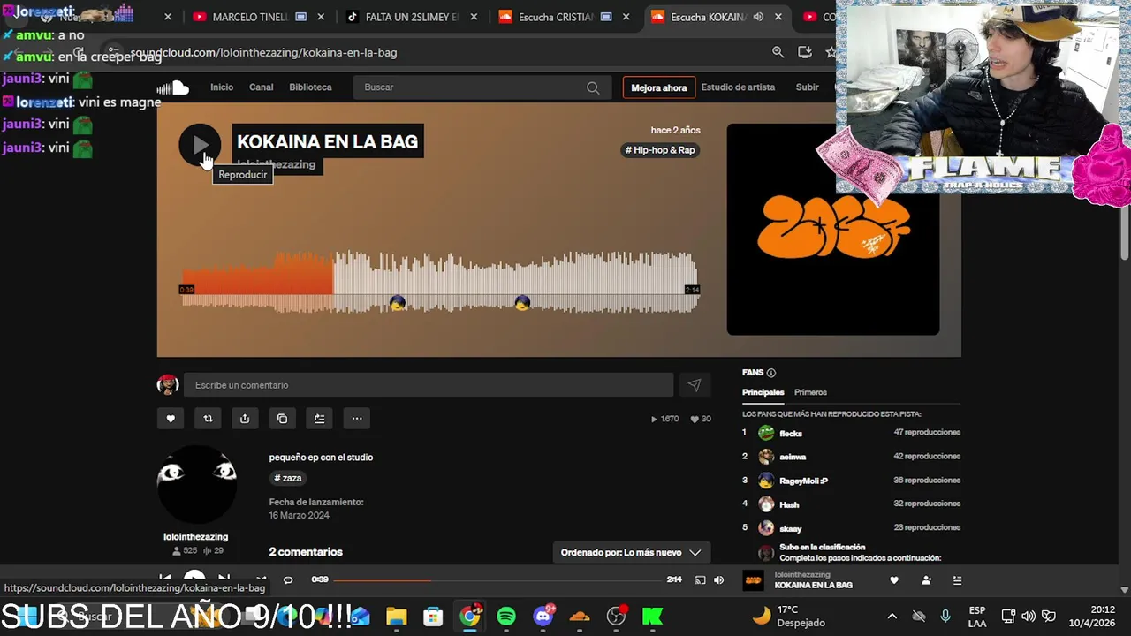The height and width of the screenshot is (636, 1131).
Task: Send the comment with arrow icon
Action: click(x=694, y=385)
